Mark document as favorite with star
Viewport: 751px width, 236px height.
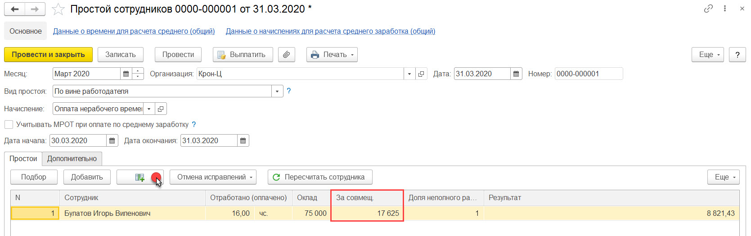58,9
